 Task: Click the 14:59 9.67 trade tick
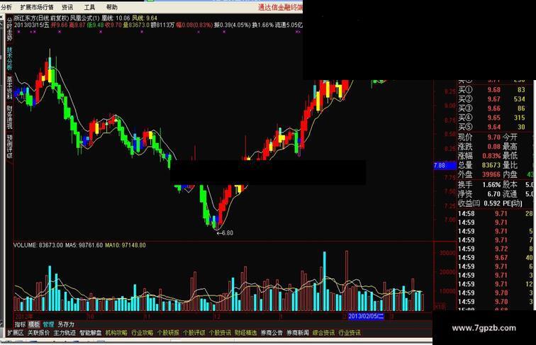pos(496,258)
